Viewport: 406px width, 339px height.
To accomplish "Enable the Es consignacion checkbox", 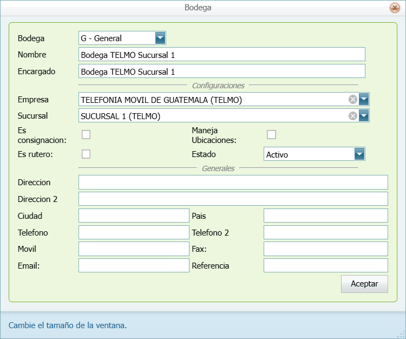I will 86,135.
